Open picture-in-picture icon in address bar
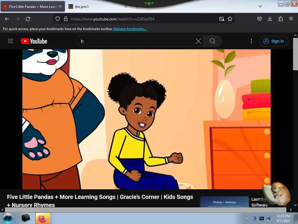 click(x=221, y=19)
